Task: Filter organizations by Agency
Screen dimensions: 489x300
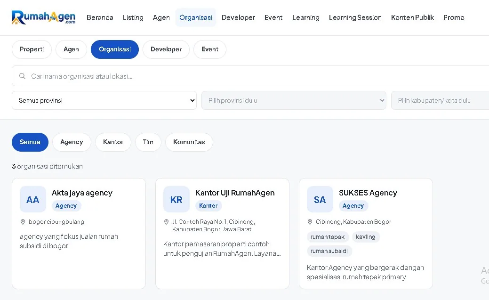Action: (x=72, y=142)
